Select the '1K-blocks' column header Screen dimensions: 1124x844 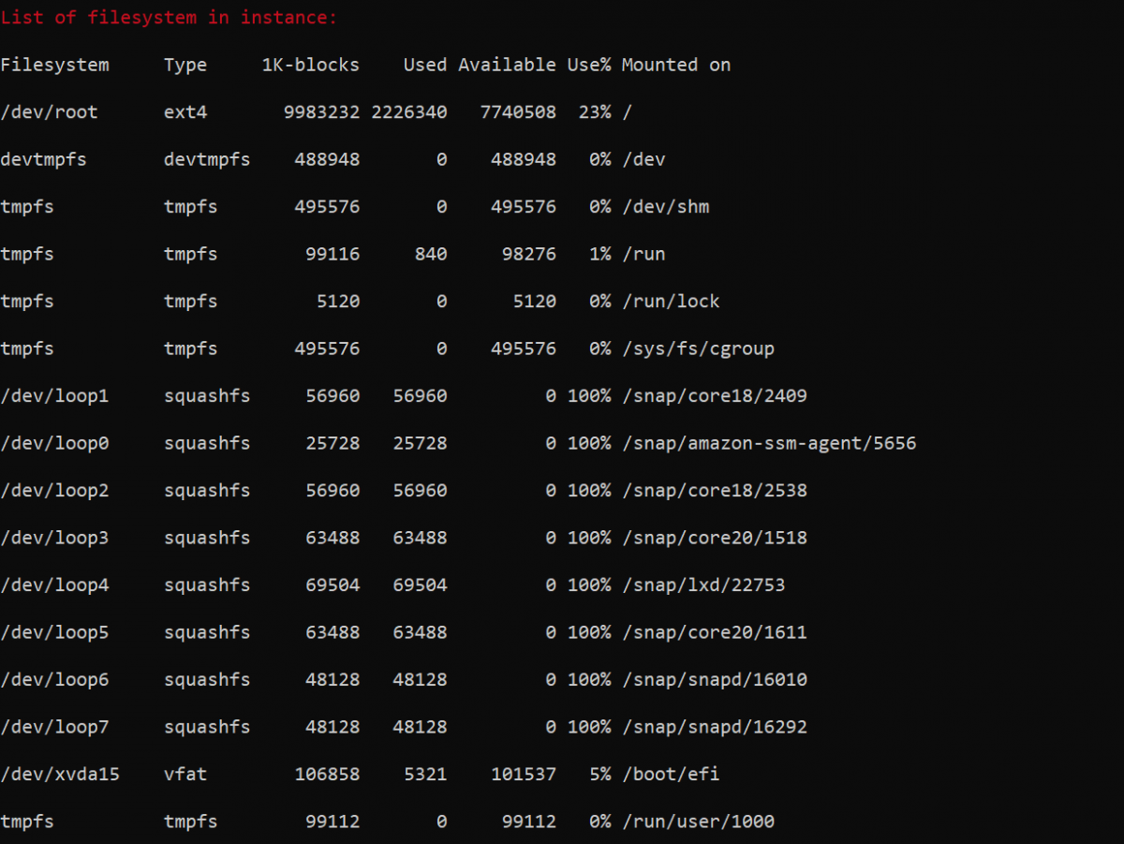click(309, 65)
